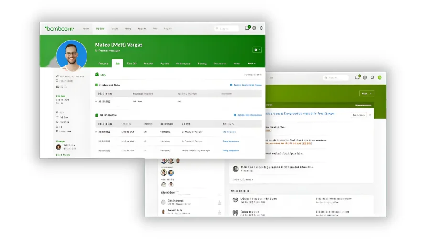Open the inbox icon in the front window
This screenshot has height=239, width=425.
pos(248,28)
